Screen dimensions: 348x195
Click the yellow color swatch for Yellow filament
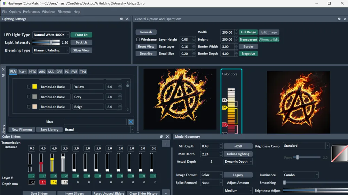pos(34,86)
